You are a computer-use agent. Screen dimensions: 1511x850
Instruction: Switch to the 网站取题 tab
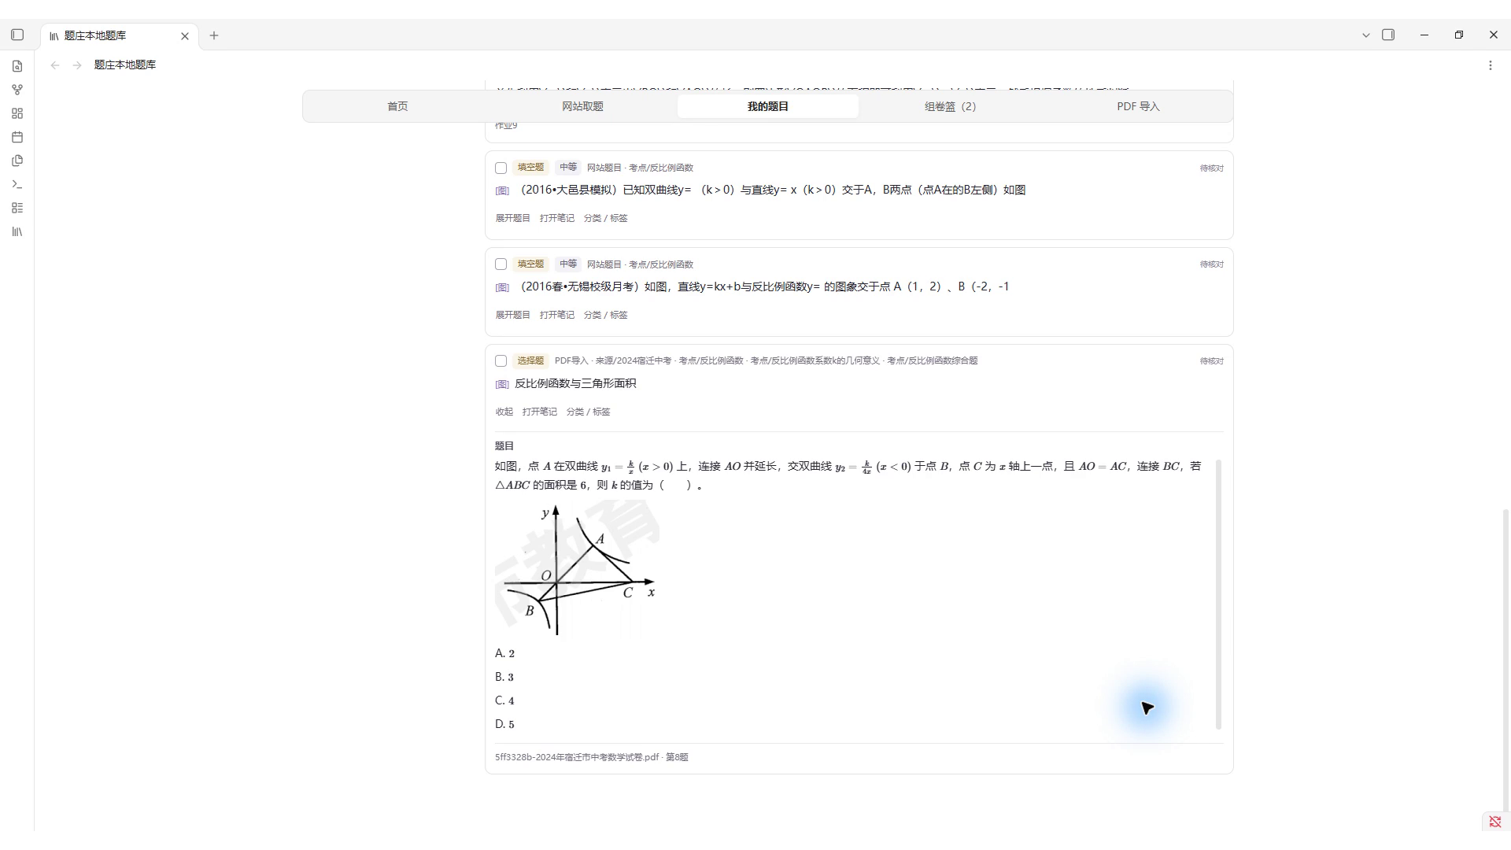coord(582,106)
